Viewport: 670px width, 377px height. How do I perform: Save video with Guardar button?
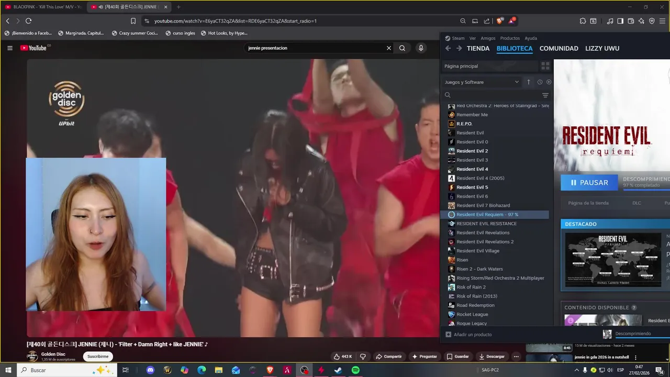(457, 357)
